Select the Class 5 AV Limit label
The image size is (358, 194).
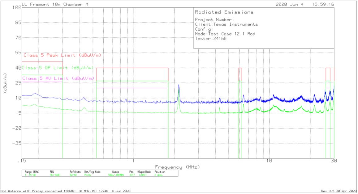[58, 78]
